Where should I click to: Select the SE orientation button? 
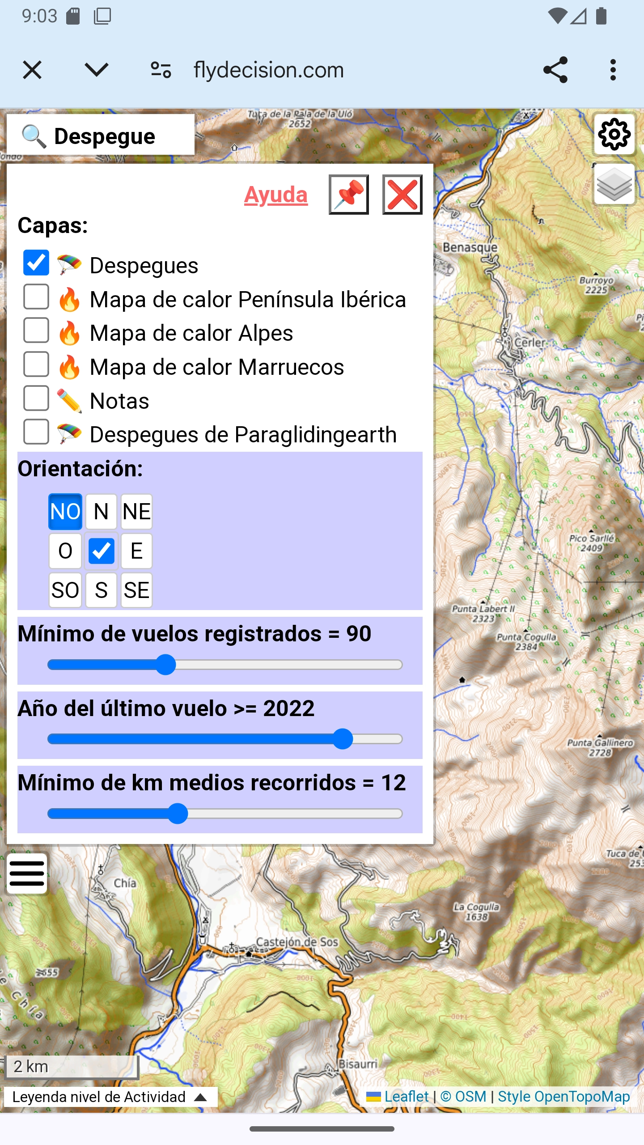(x=136, y=590)
